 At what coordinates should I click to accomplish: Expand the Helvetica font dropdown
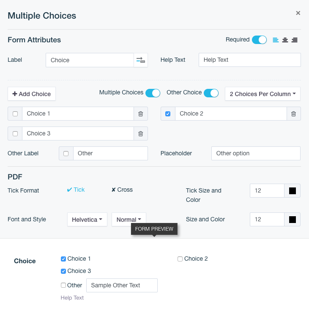click(x=87, y=220)
